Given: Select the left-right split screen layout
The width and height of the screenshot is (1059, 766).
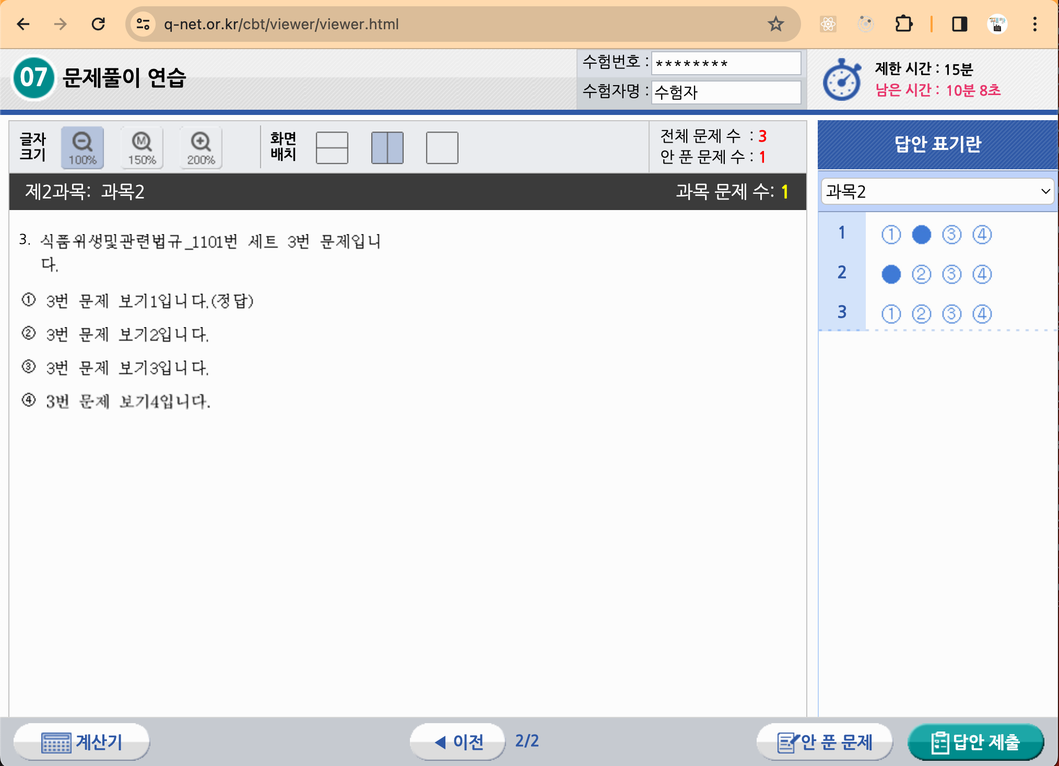Looking at the screenshot, I should [387, 148].
